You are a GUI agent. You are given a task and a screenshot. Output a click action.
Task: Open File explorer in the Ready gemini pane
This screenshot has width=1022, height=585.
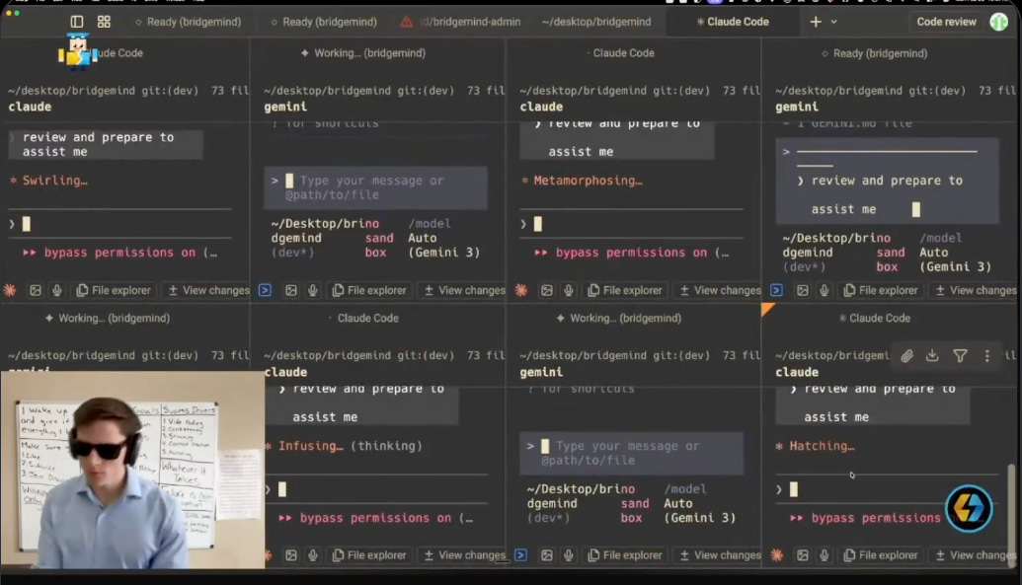click(x=881, y=290)
